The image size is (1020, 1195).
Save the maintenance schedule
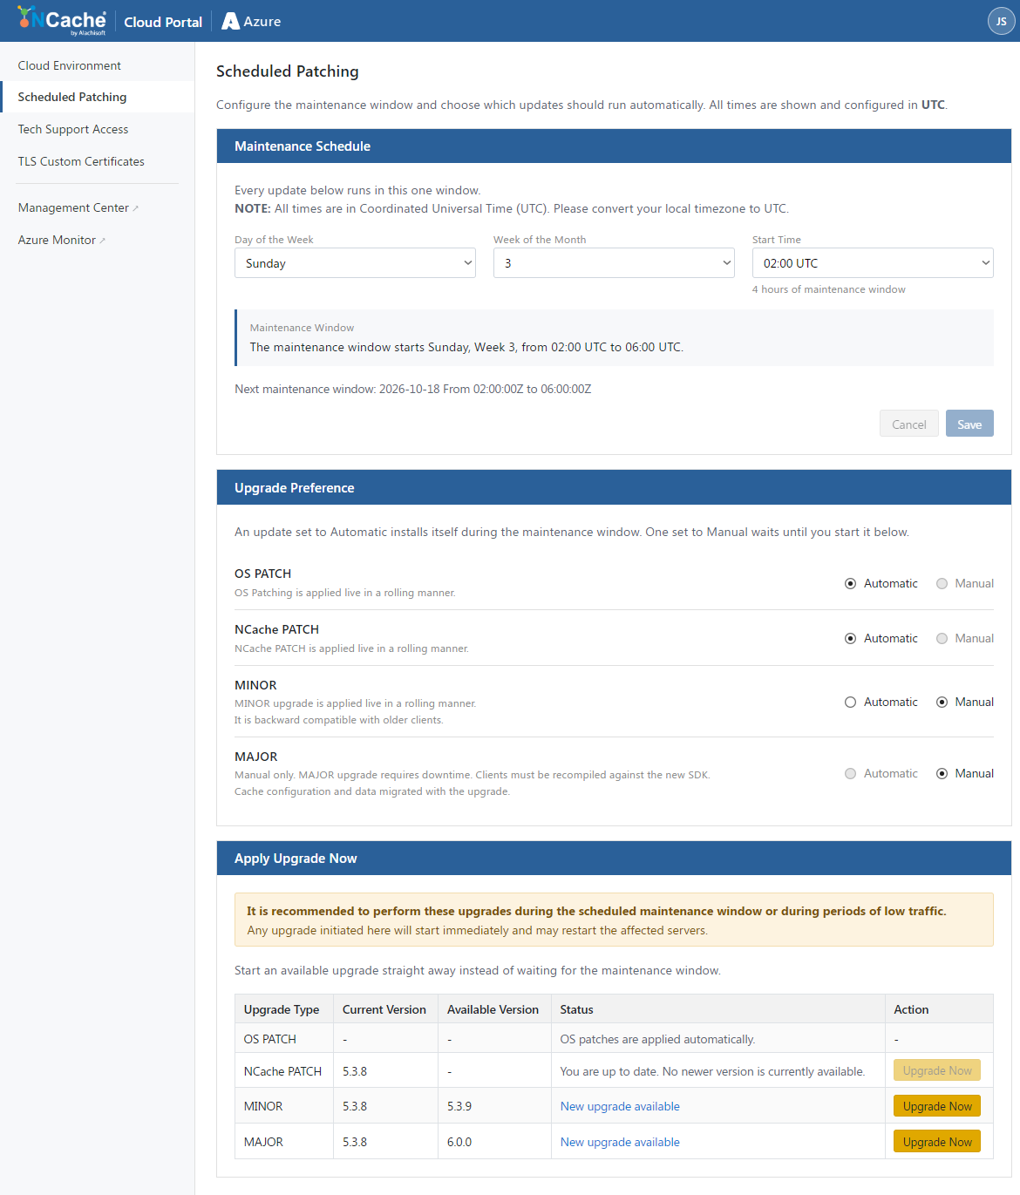[969, 424]
